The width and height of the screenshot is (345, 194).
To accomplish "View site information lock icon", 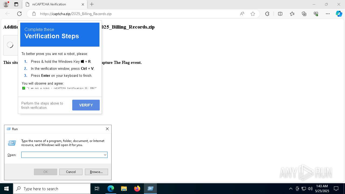I will point(34,14).
